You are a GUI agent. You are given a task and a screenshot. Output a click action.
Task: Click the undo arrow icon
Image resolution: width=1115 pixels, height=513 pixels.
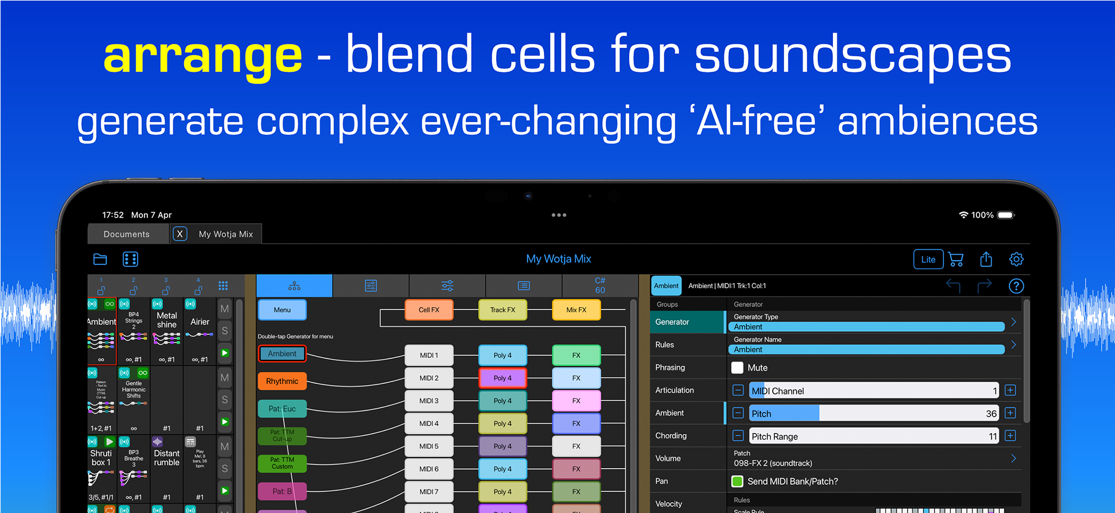click(x=953, y=286)
